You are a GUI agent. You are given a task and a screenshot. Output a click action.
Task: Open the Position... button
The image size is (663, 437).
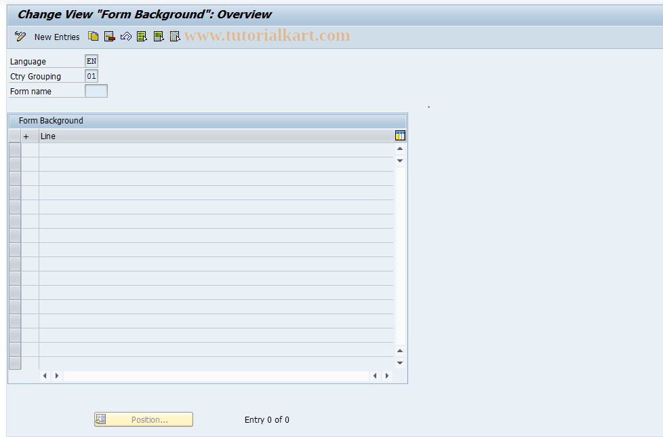click(143, 419)
